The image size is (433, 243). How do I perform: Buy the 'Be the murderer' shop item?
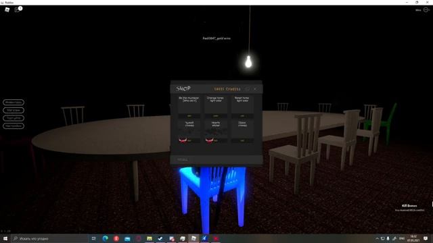[189, 115]
